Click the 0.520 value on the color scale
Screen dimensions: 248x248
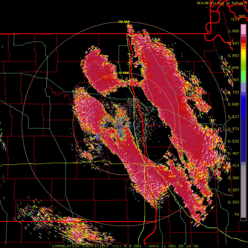(233, 141)
